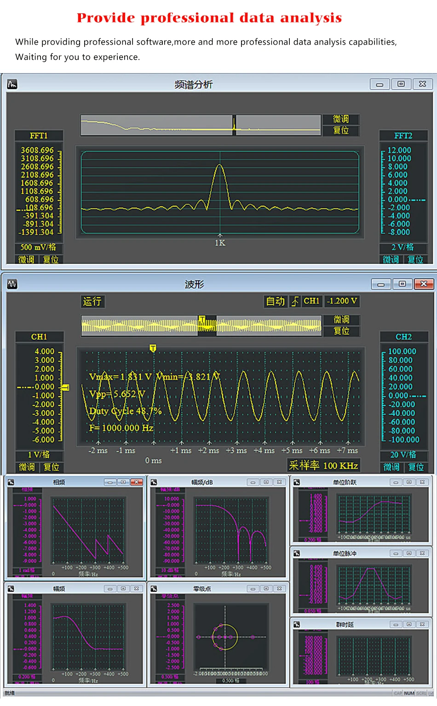The height and width of the screenshot is (706, 437).
Task: Switch the 自动 trigger mode button
Action: pos(276,301)
